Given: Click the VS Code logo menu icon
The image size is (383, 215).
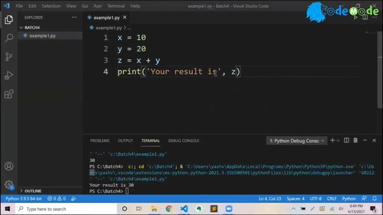Looking at the screenshot, I should (7, 6).
